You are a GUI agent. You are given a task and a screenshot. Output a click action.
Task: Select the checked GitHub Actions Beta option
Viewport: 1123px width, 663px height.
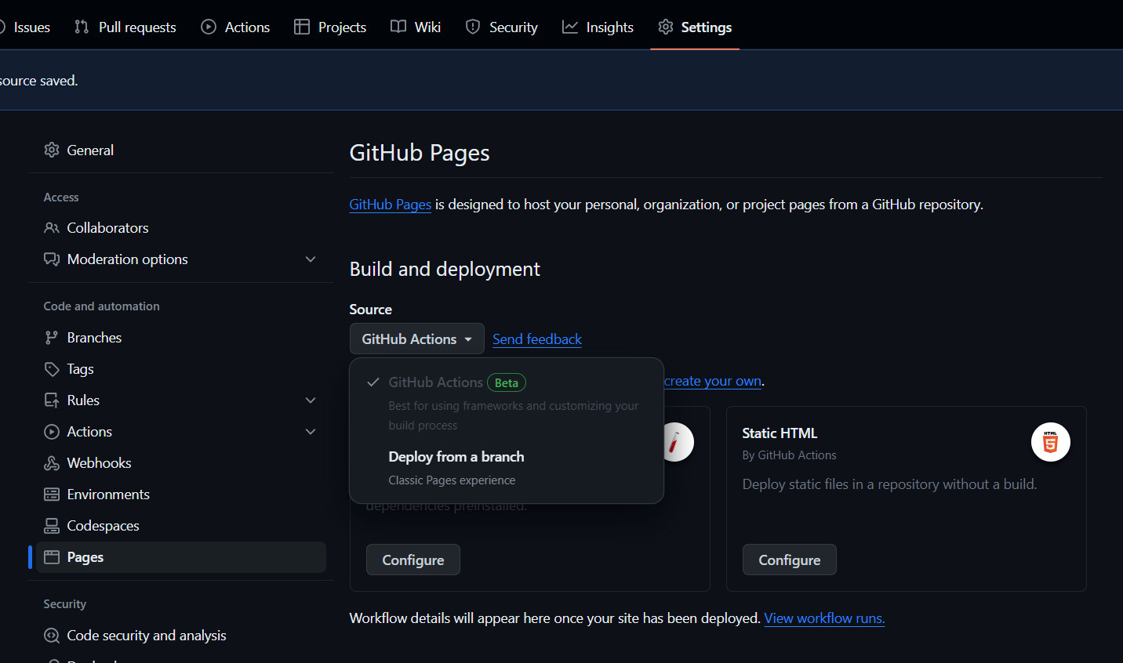tap(507, 403)
